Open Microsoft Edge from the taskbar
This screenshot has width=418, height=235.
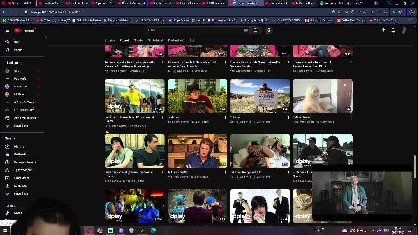[153, 230]
